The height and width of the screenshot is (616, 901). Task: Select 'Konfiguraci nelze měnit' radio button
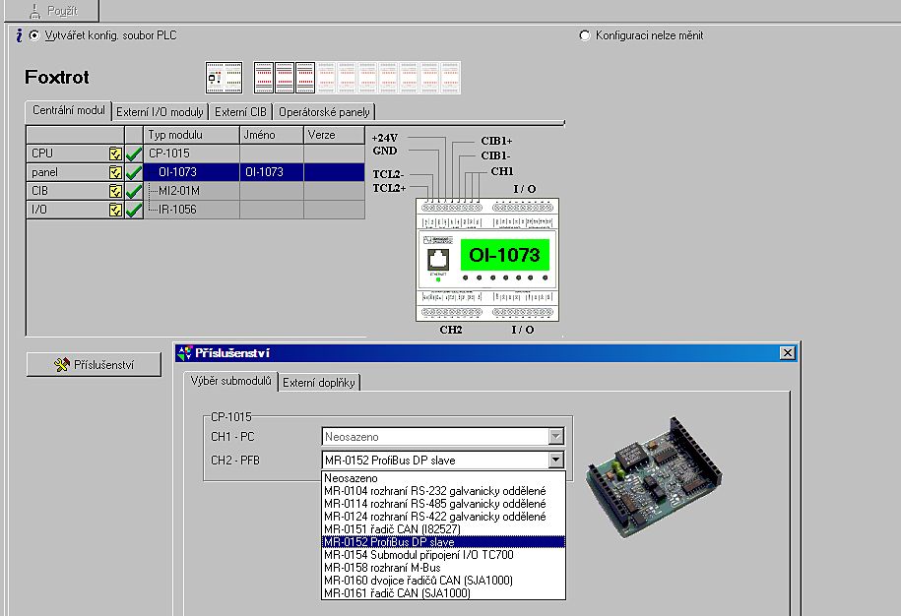[585, 35]
